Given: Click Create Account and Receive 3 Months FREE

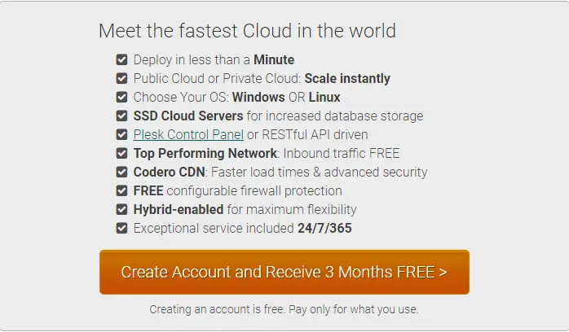Looking at the screenshot, I should click(284, 272).
